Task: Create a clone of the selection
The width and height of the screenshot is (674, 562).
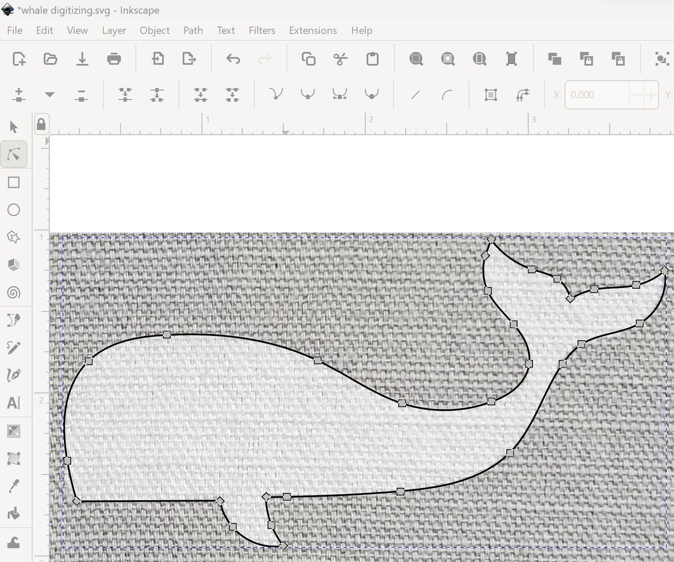Action: point(587,58)
